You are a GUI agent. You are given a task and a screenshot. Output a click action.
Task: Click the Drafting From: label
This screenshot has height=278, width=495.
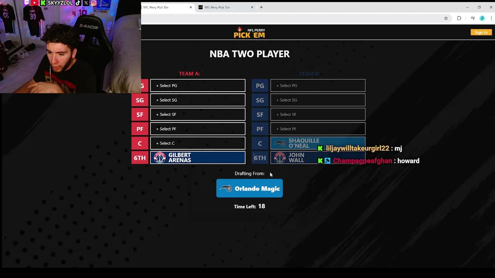click(249, 173)
